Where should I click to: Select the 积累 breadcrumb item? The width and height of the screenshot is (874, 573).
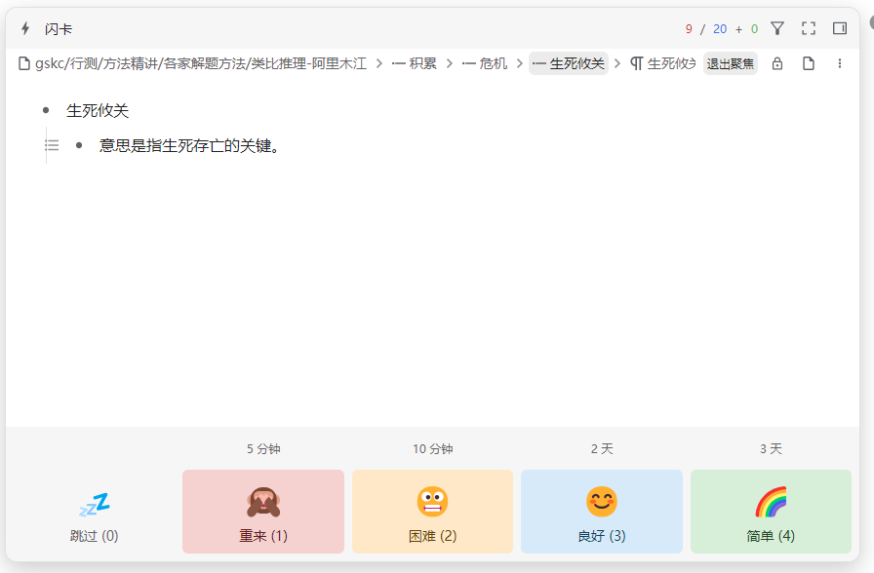414,63
